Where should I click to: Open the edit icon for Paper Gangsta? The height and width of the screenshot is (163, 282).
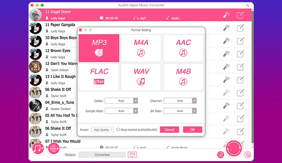click(240, 28)
